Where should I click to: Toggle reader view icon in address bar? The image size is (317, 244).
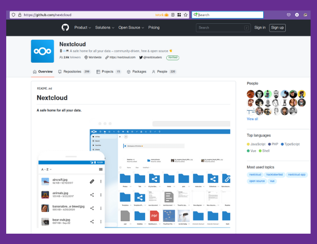(173, 15)
